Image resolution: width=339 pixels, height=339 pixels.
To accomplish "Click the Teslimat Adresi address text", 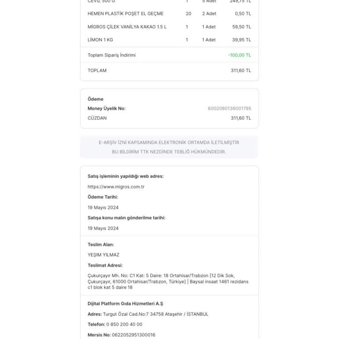I will (x=168, y=282).
